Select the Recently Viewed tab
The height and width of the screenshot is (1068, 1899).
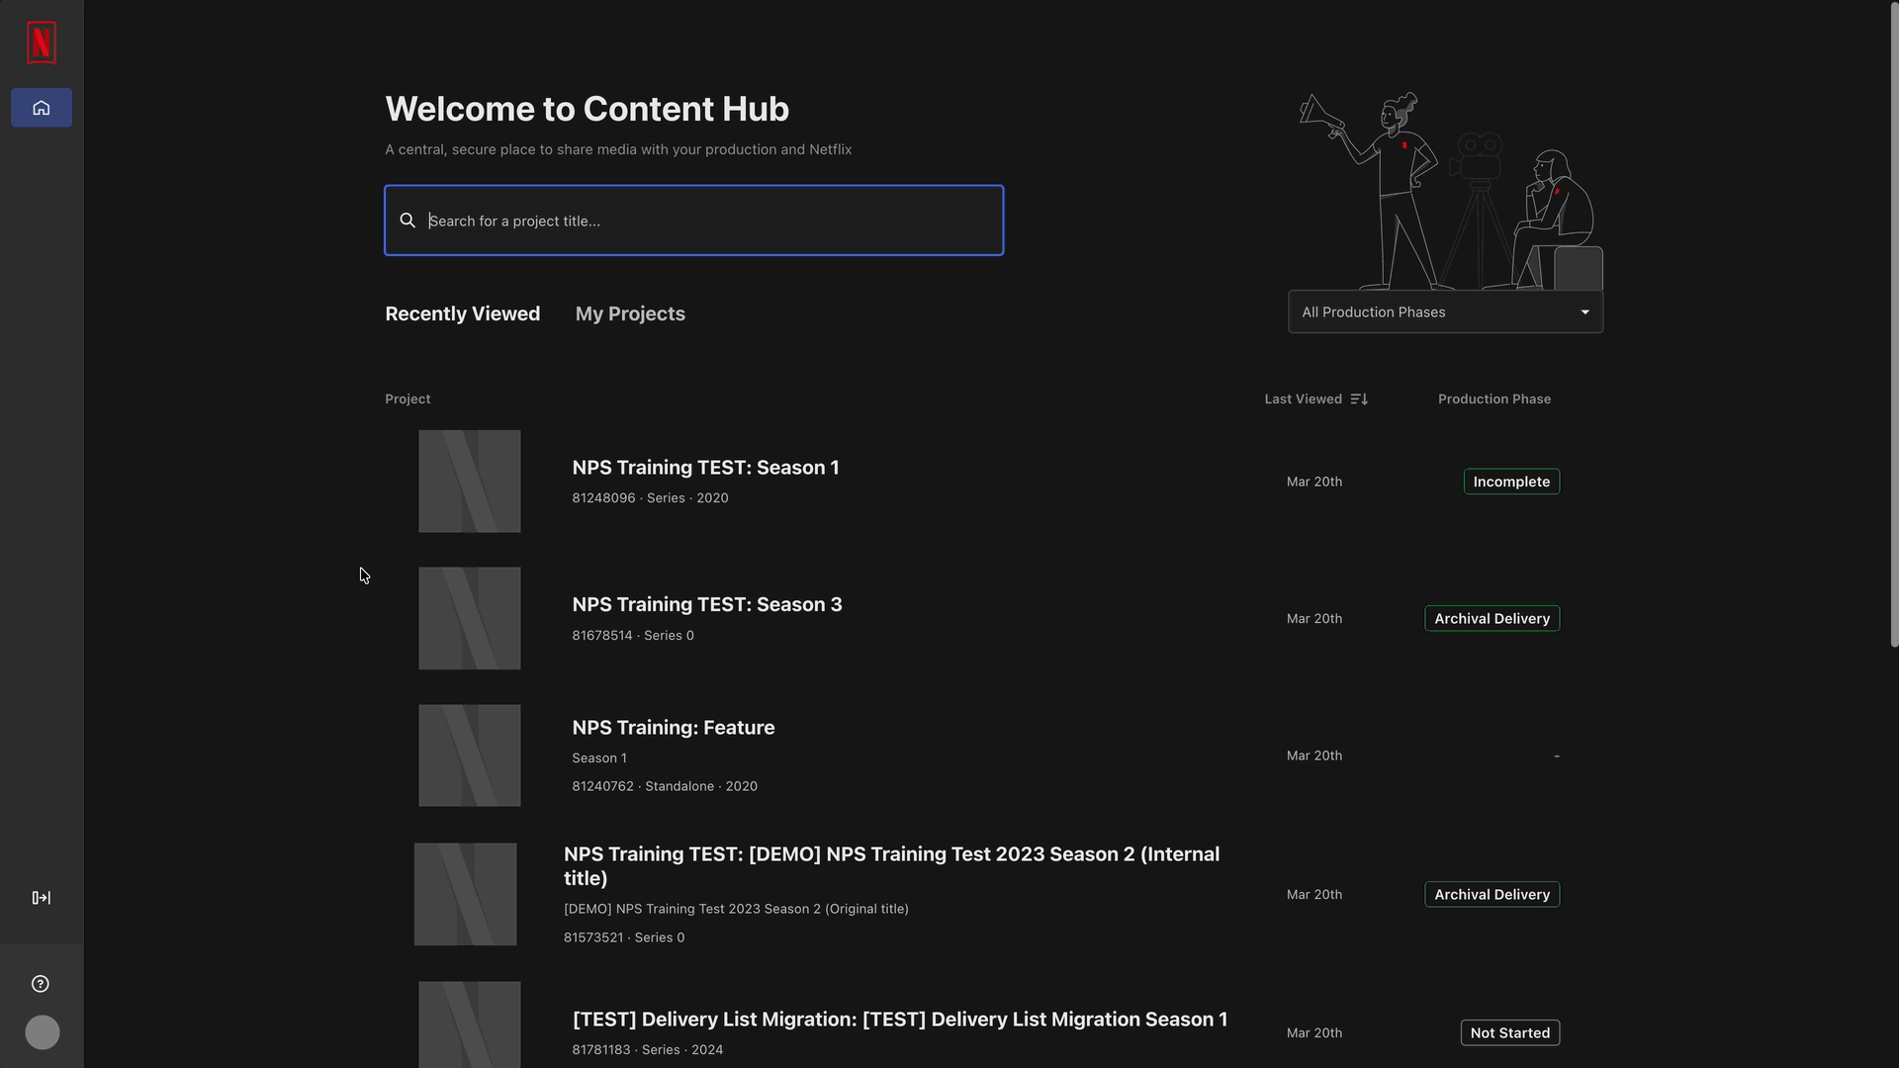click(x=462, y=313)
